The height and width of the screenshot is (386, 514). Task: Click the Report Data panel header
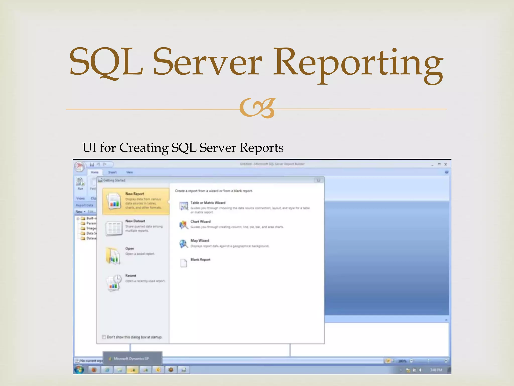85,205
